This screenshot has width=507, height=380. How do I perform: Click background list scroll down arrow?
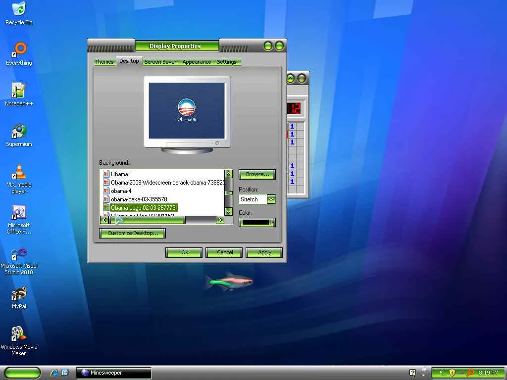(x=229, y=212)
